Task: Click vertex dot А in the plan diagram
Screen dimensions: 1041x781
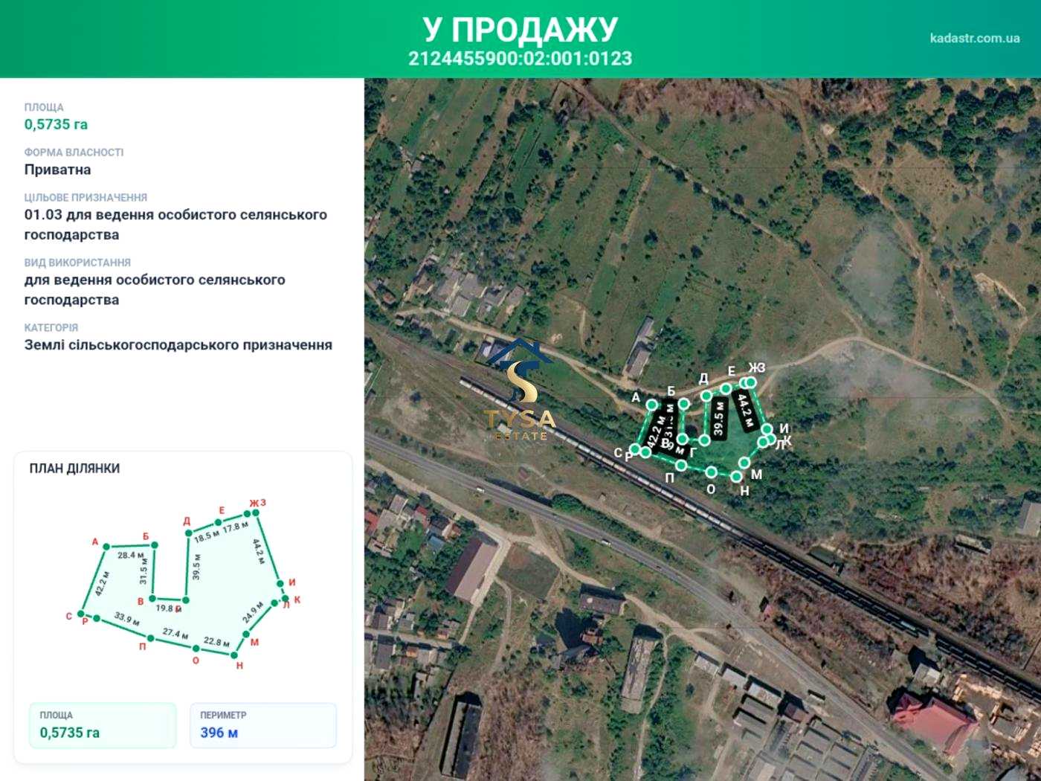Action: point(106,547)
